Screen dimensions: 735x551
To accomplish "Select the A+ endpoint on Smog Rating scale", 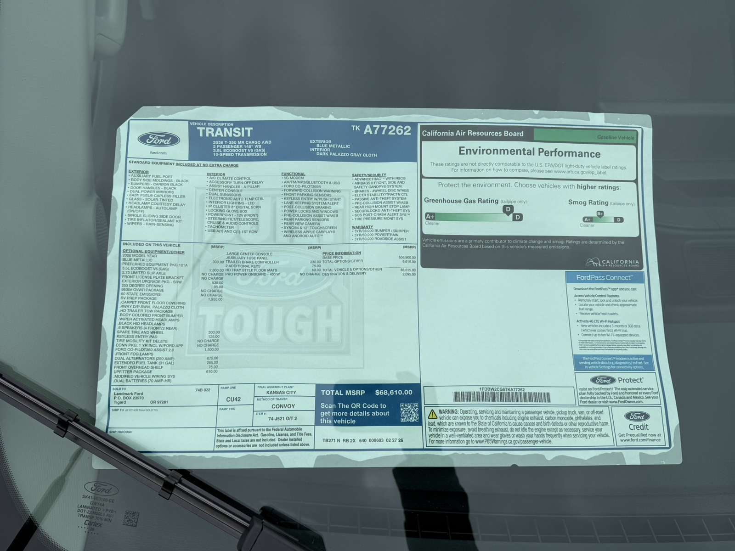I will [587, 219].
